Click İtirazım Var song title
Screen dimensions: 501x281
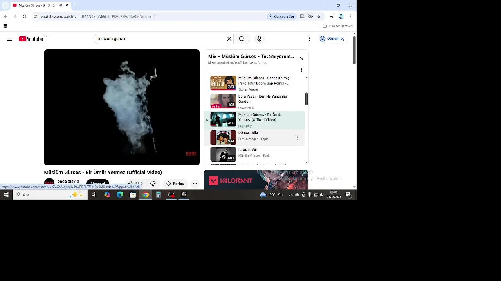pyautogui.click(x=248, y=149)
